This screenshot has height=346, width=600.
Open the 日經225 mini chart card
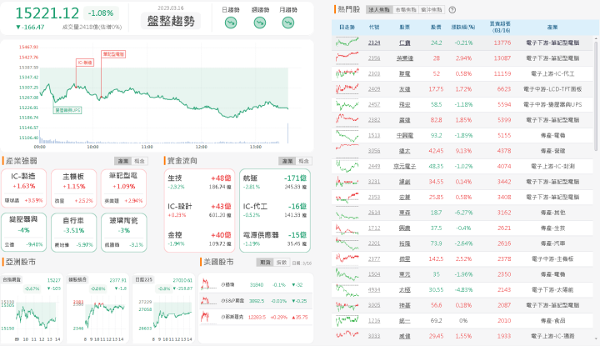pyautogui.click(x=164, y=308)
